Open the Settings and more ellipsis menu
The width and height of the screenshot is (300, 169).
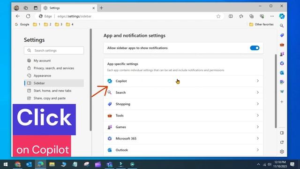click(x=272, y=16)
